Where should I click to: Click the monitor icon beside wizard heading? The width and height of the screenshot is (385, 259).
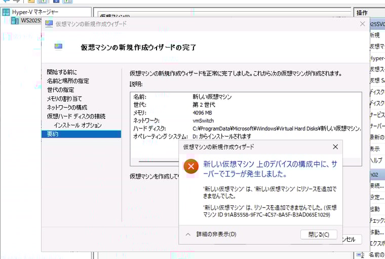click(58, 47)
